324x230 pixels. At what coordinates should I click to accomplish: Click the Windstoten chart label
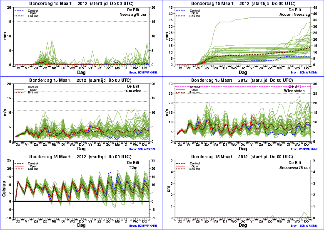(294, 91)
